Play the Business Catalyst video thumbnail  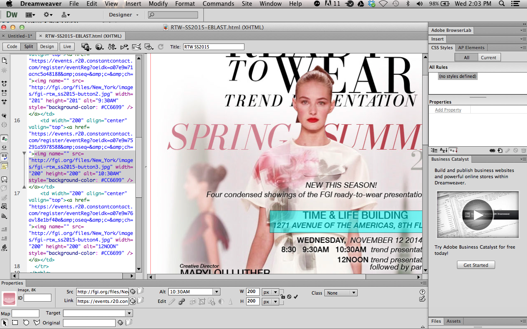click(x=478, y=215)
